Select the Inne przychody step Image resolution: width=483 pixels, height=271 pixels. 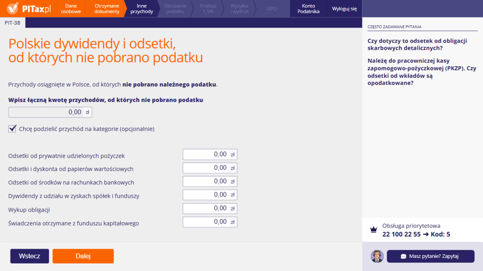point(141,8)
